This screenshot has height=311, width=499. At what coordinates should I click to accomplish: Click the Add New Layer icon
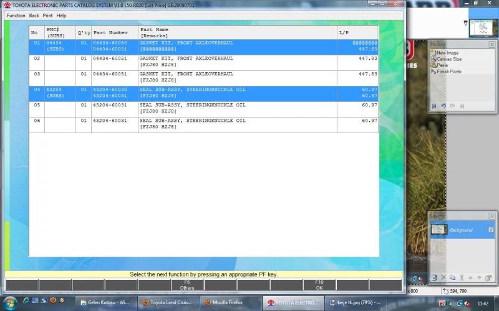pyautogui.click(x=434, y=277)
